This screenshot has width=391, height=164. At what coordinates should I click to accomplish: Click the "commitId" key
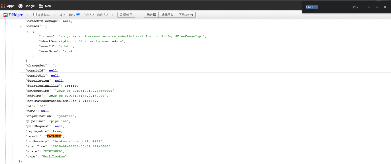tap(35, 71)
